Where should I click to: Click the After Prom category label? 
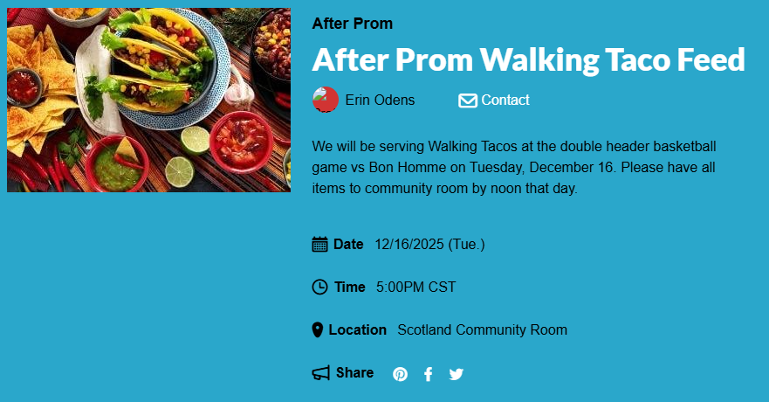(353, 24)
